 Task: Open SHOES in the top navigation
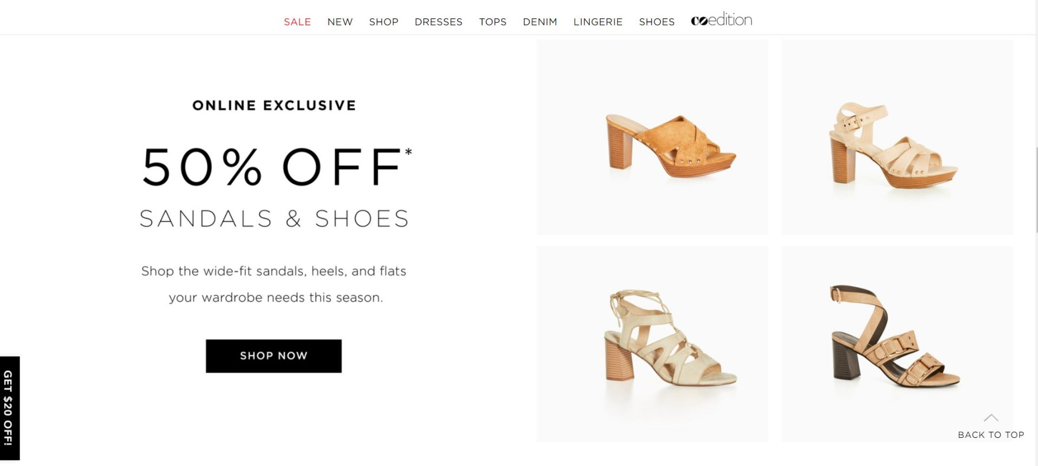(x=657, y=22)
